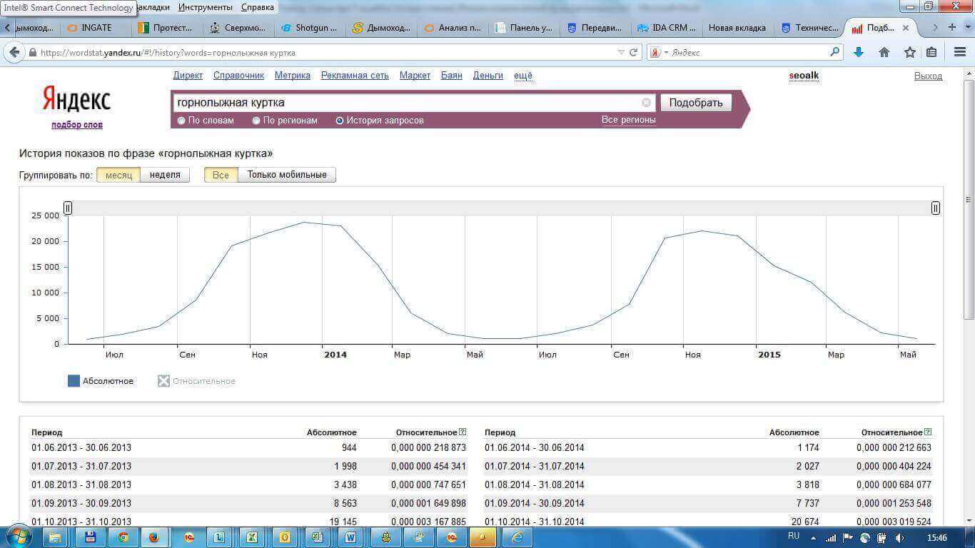Open the Директ link
975x548 pixels.
[188, 76]
